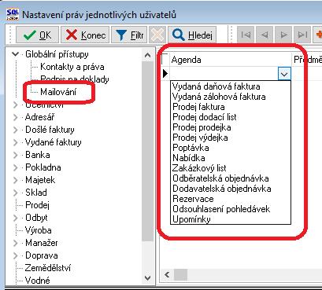Choose Prodej dodací list option

(205, 117)
